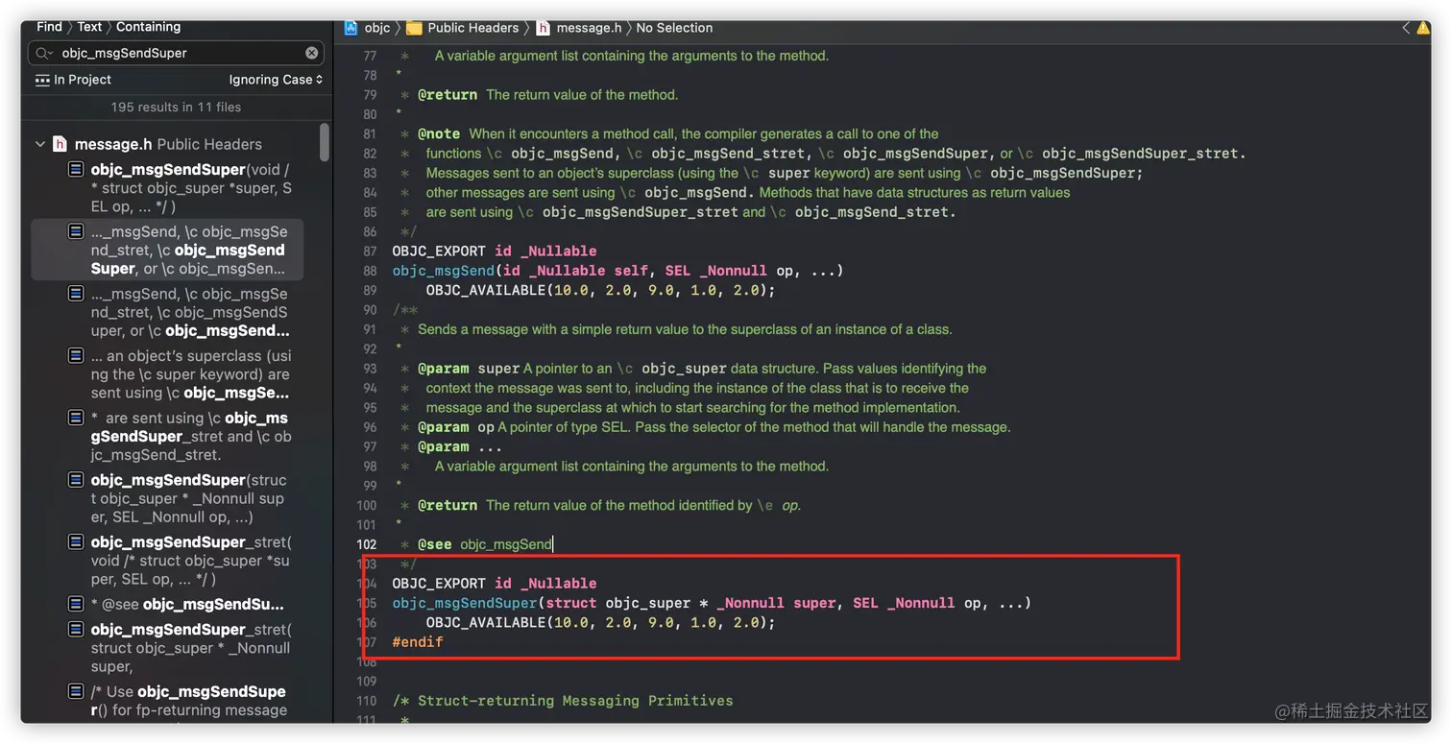
Task: Open search options via the magnifier icon
Action: [x=44, y=54]
